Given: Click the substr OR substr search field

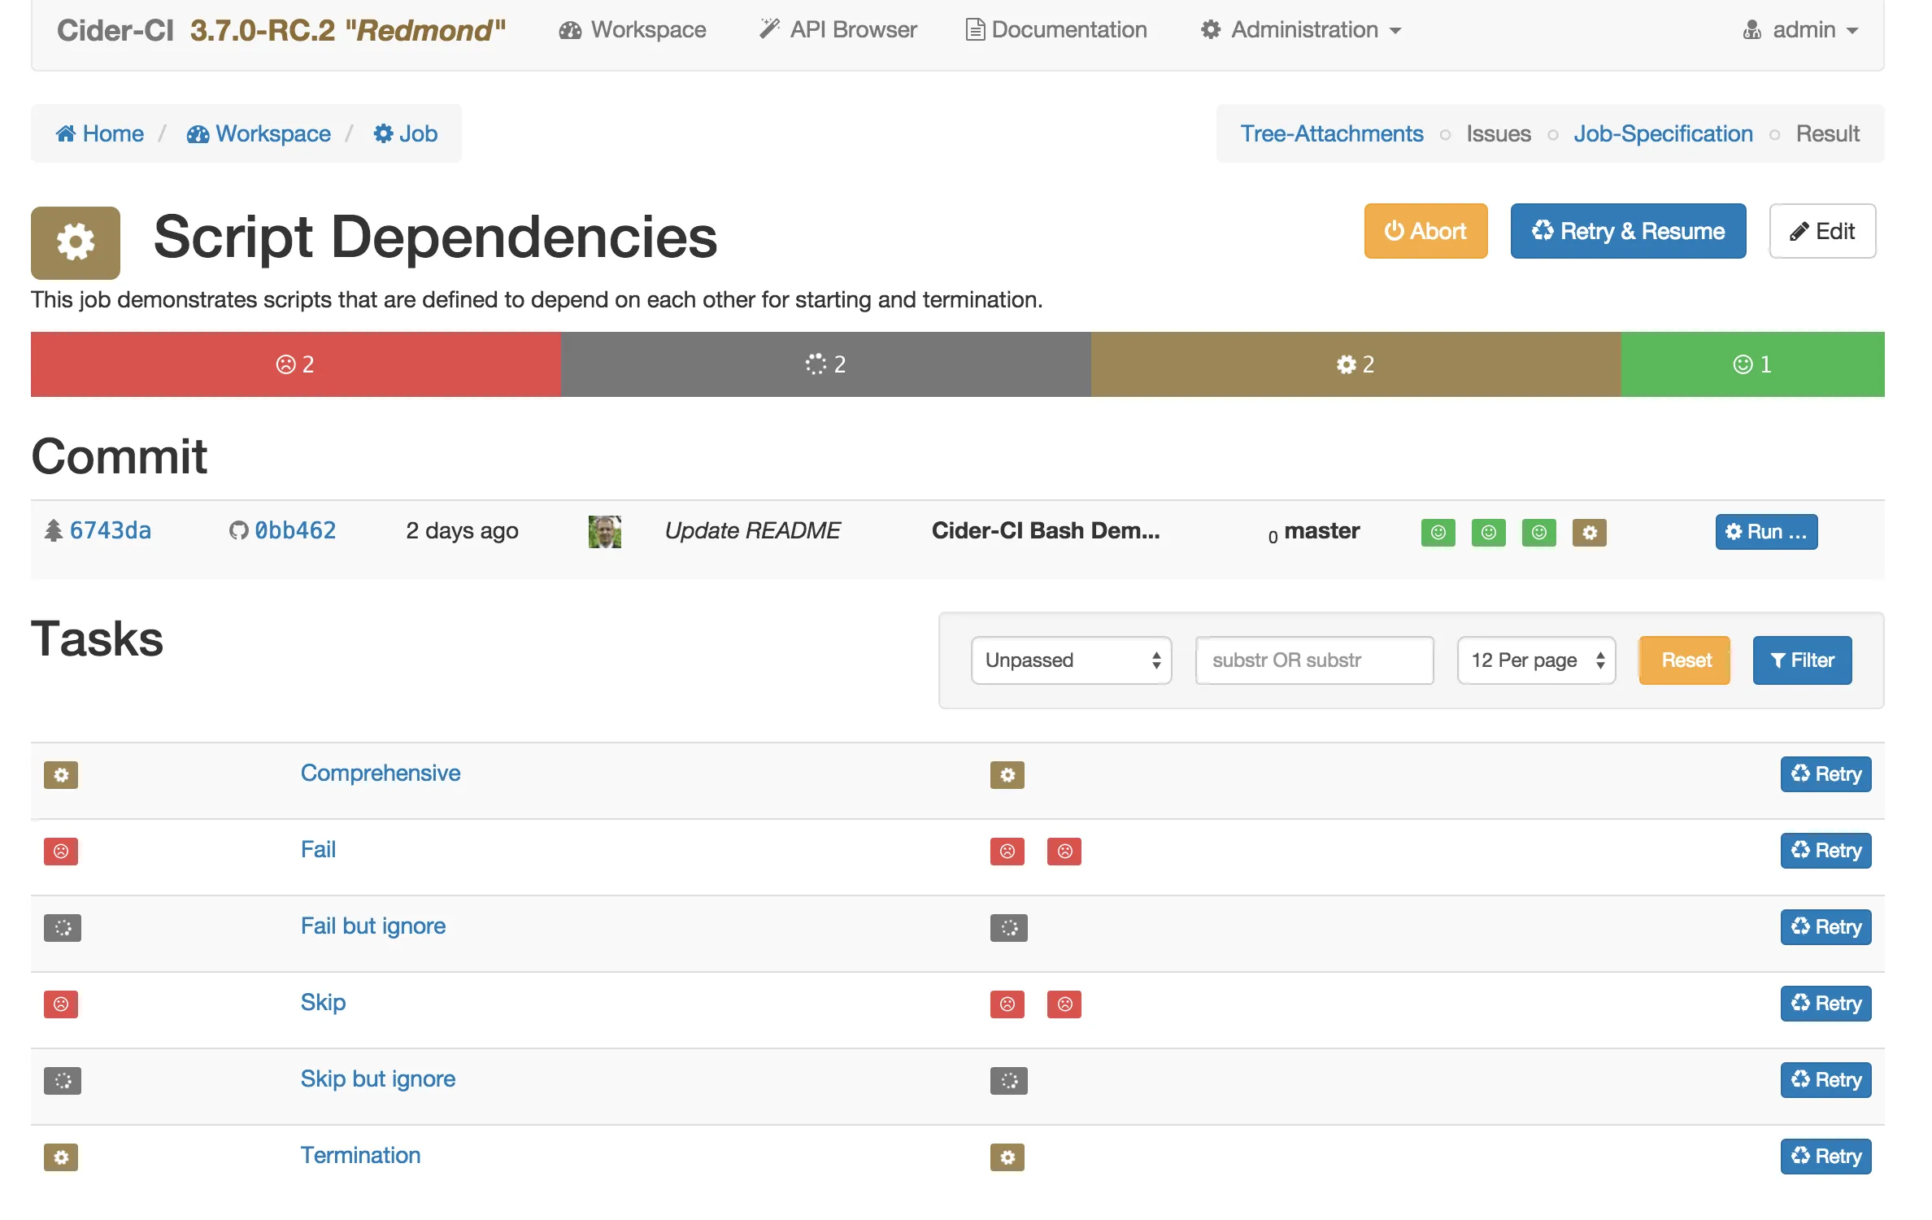Looking at the screenshot, I should click(1314, 660).
